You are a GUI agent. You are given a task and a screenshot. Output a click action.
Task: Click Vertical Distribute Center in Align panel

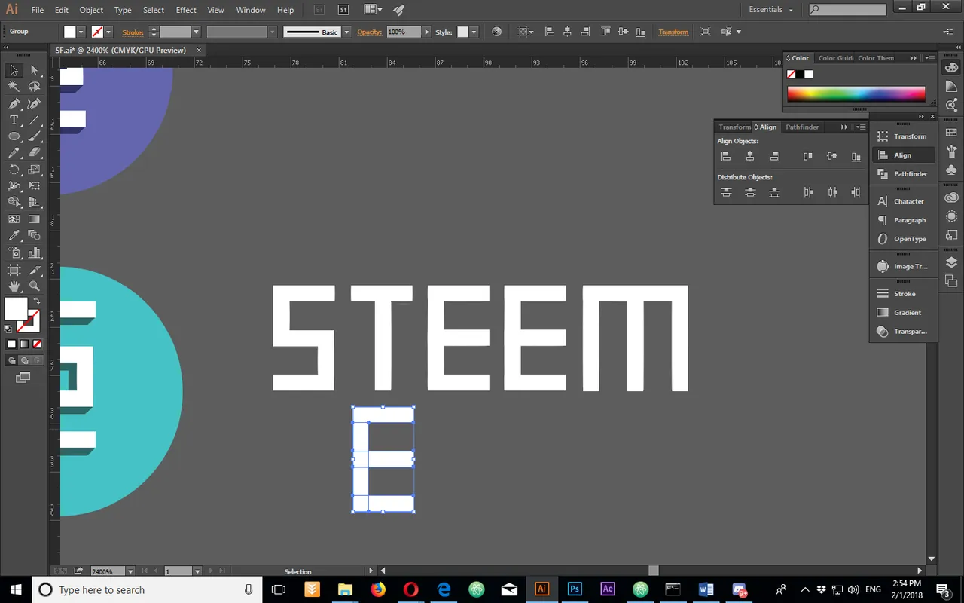click(750, 193)
